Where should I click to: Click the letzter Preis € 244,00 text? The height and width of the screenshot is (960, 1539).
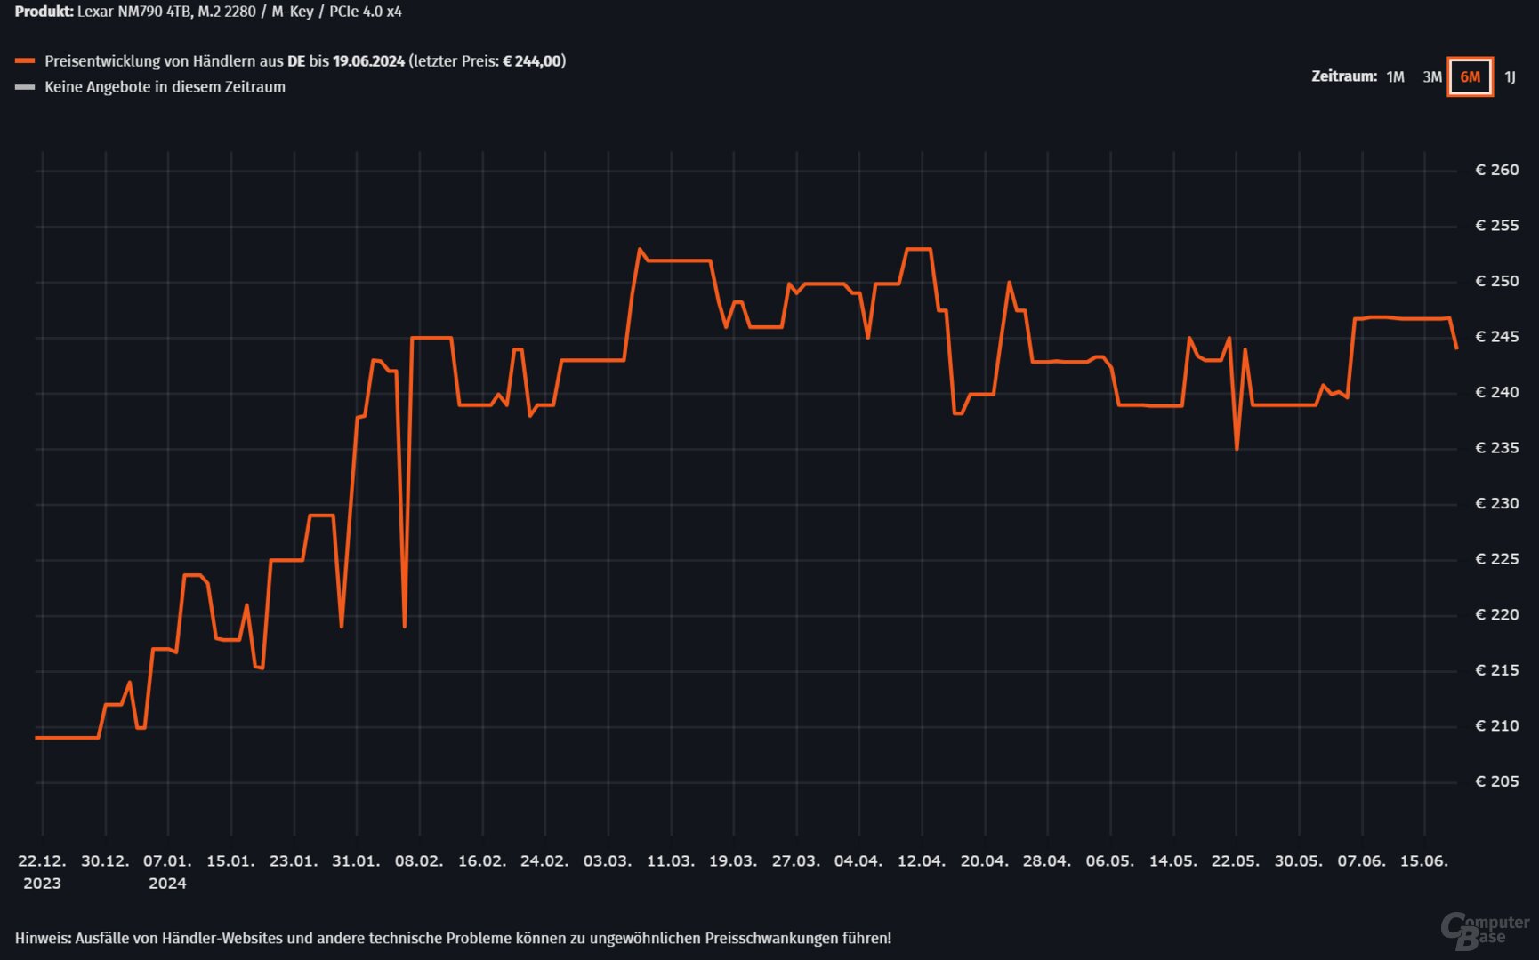click(x=487, y=61)
